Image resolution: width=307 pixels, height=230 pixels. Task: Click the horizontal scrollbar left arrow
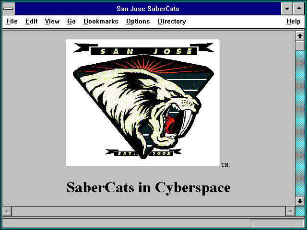pyautogui.click(x=7, y=211)
